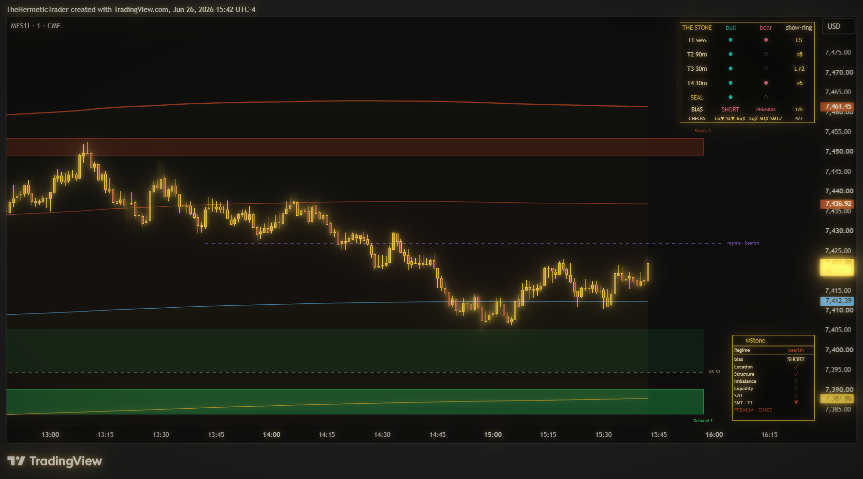Click the SMT - T1 down triangle

point(796,402)
